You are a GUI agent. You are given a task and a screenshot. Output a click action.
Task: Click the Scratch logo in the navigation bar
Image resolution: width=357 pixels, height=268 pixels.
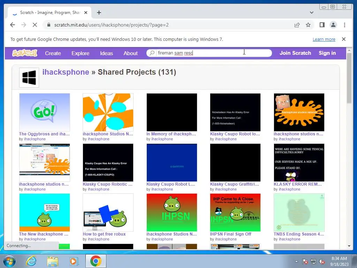[x=25, y=53]
